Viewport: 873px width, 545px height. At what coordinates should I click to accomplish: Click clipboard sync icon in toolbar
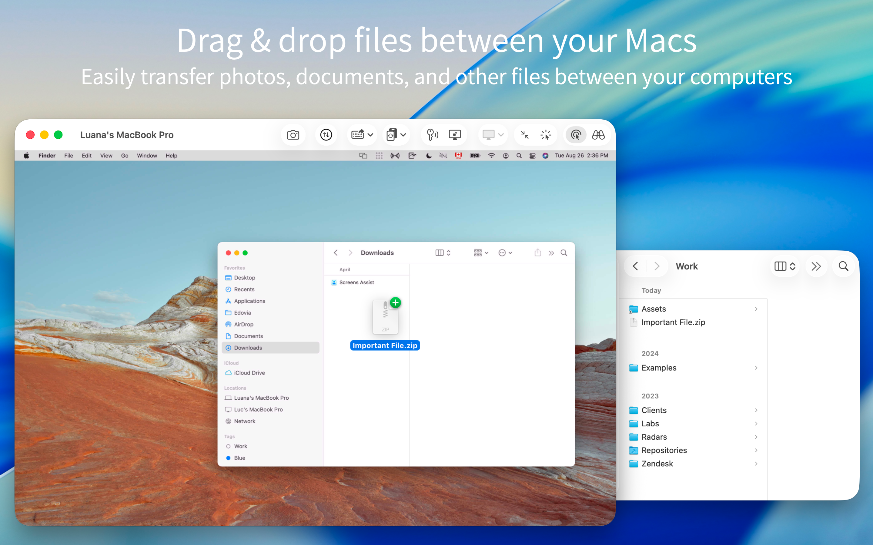click(x=391, y=135)
